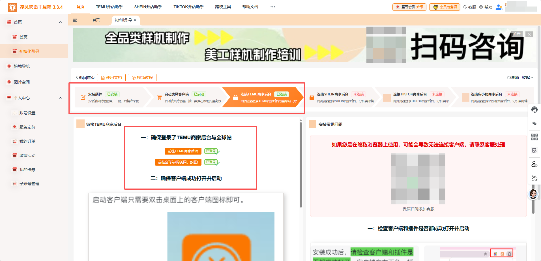The width and height of the screenshot is (541, 261).
Task: Open the feedback note icon in right sidebar
Action: click(534, 150)
